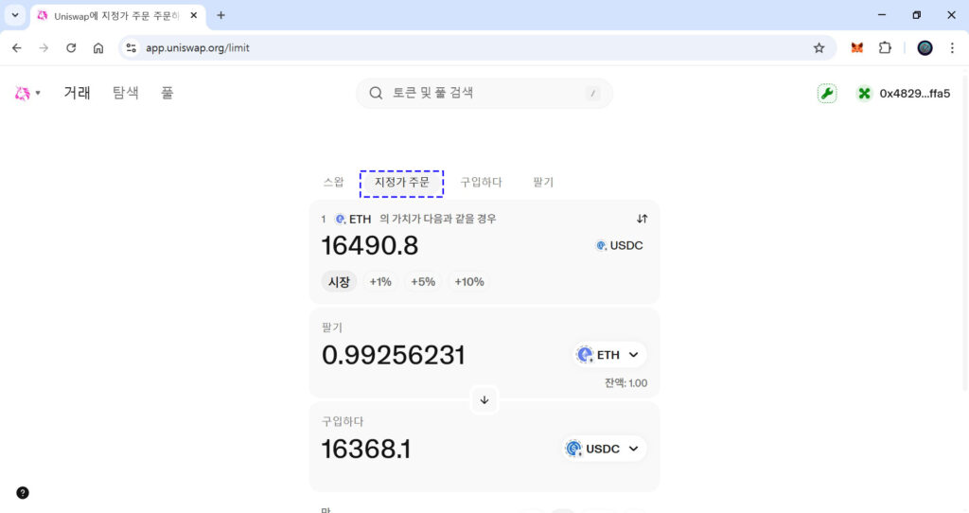Click the price invert arrows icon
The height and width of the screenshot is (513, 969).
642,219
